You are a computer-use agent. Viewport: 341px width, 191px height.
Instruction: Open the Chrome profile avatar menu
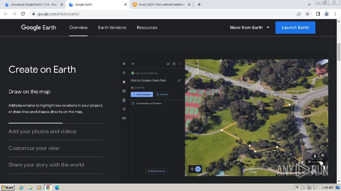pos(327,14)
